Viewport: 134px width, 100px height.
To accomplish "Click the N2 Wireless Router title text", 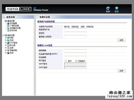I will tap(41, 9).
